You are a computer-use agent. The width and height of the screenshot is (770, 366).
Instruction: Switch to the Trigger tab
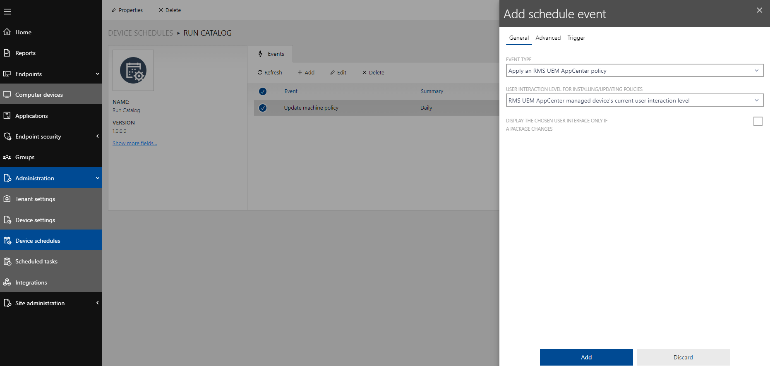click(576, 38)
